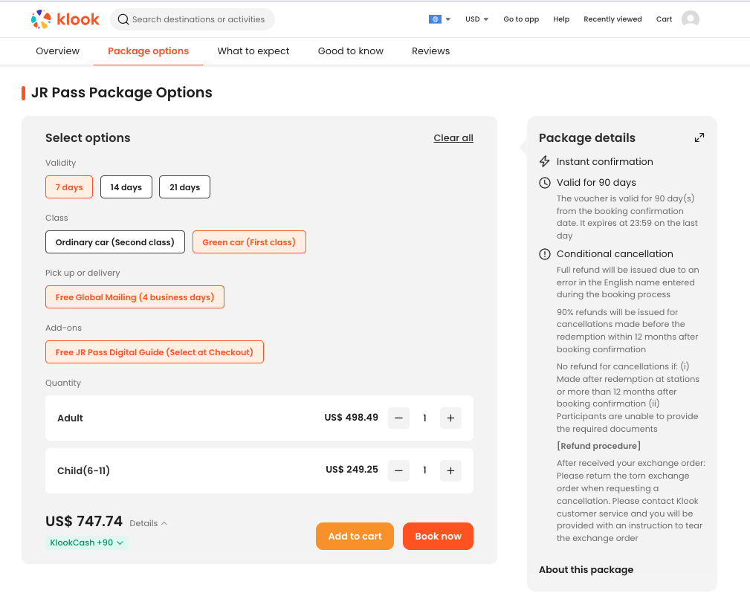Image resolution: width=750 pixels, height=599 pixels.
Task: Select 7 days validity option
Action: 69,187
